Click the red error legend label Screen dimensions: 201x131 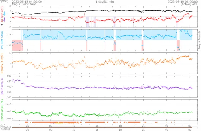[x=52, y=123]
